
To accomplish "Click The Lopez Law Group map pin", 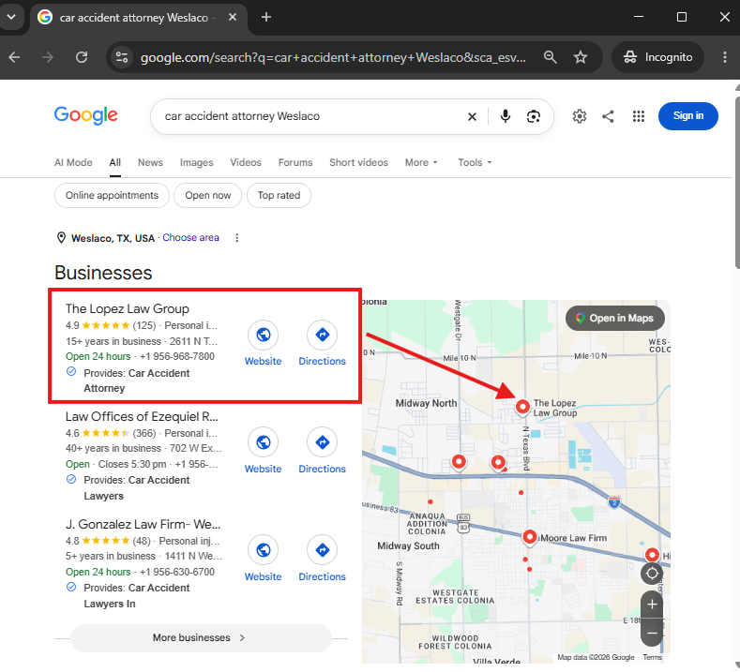I will point(522,407).
